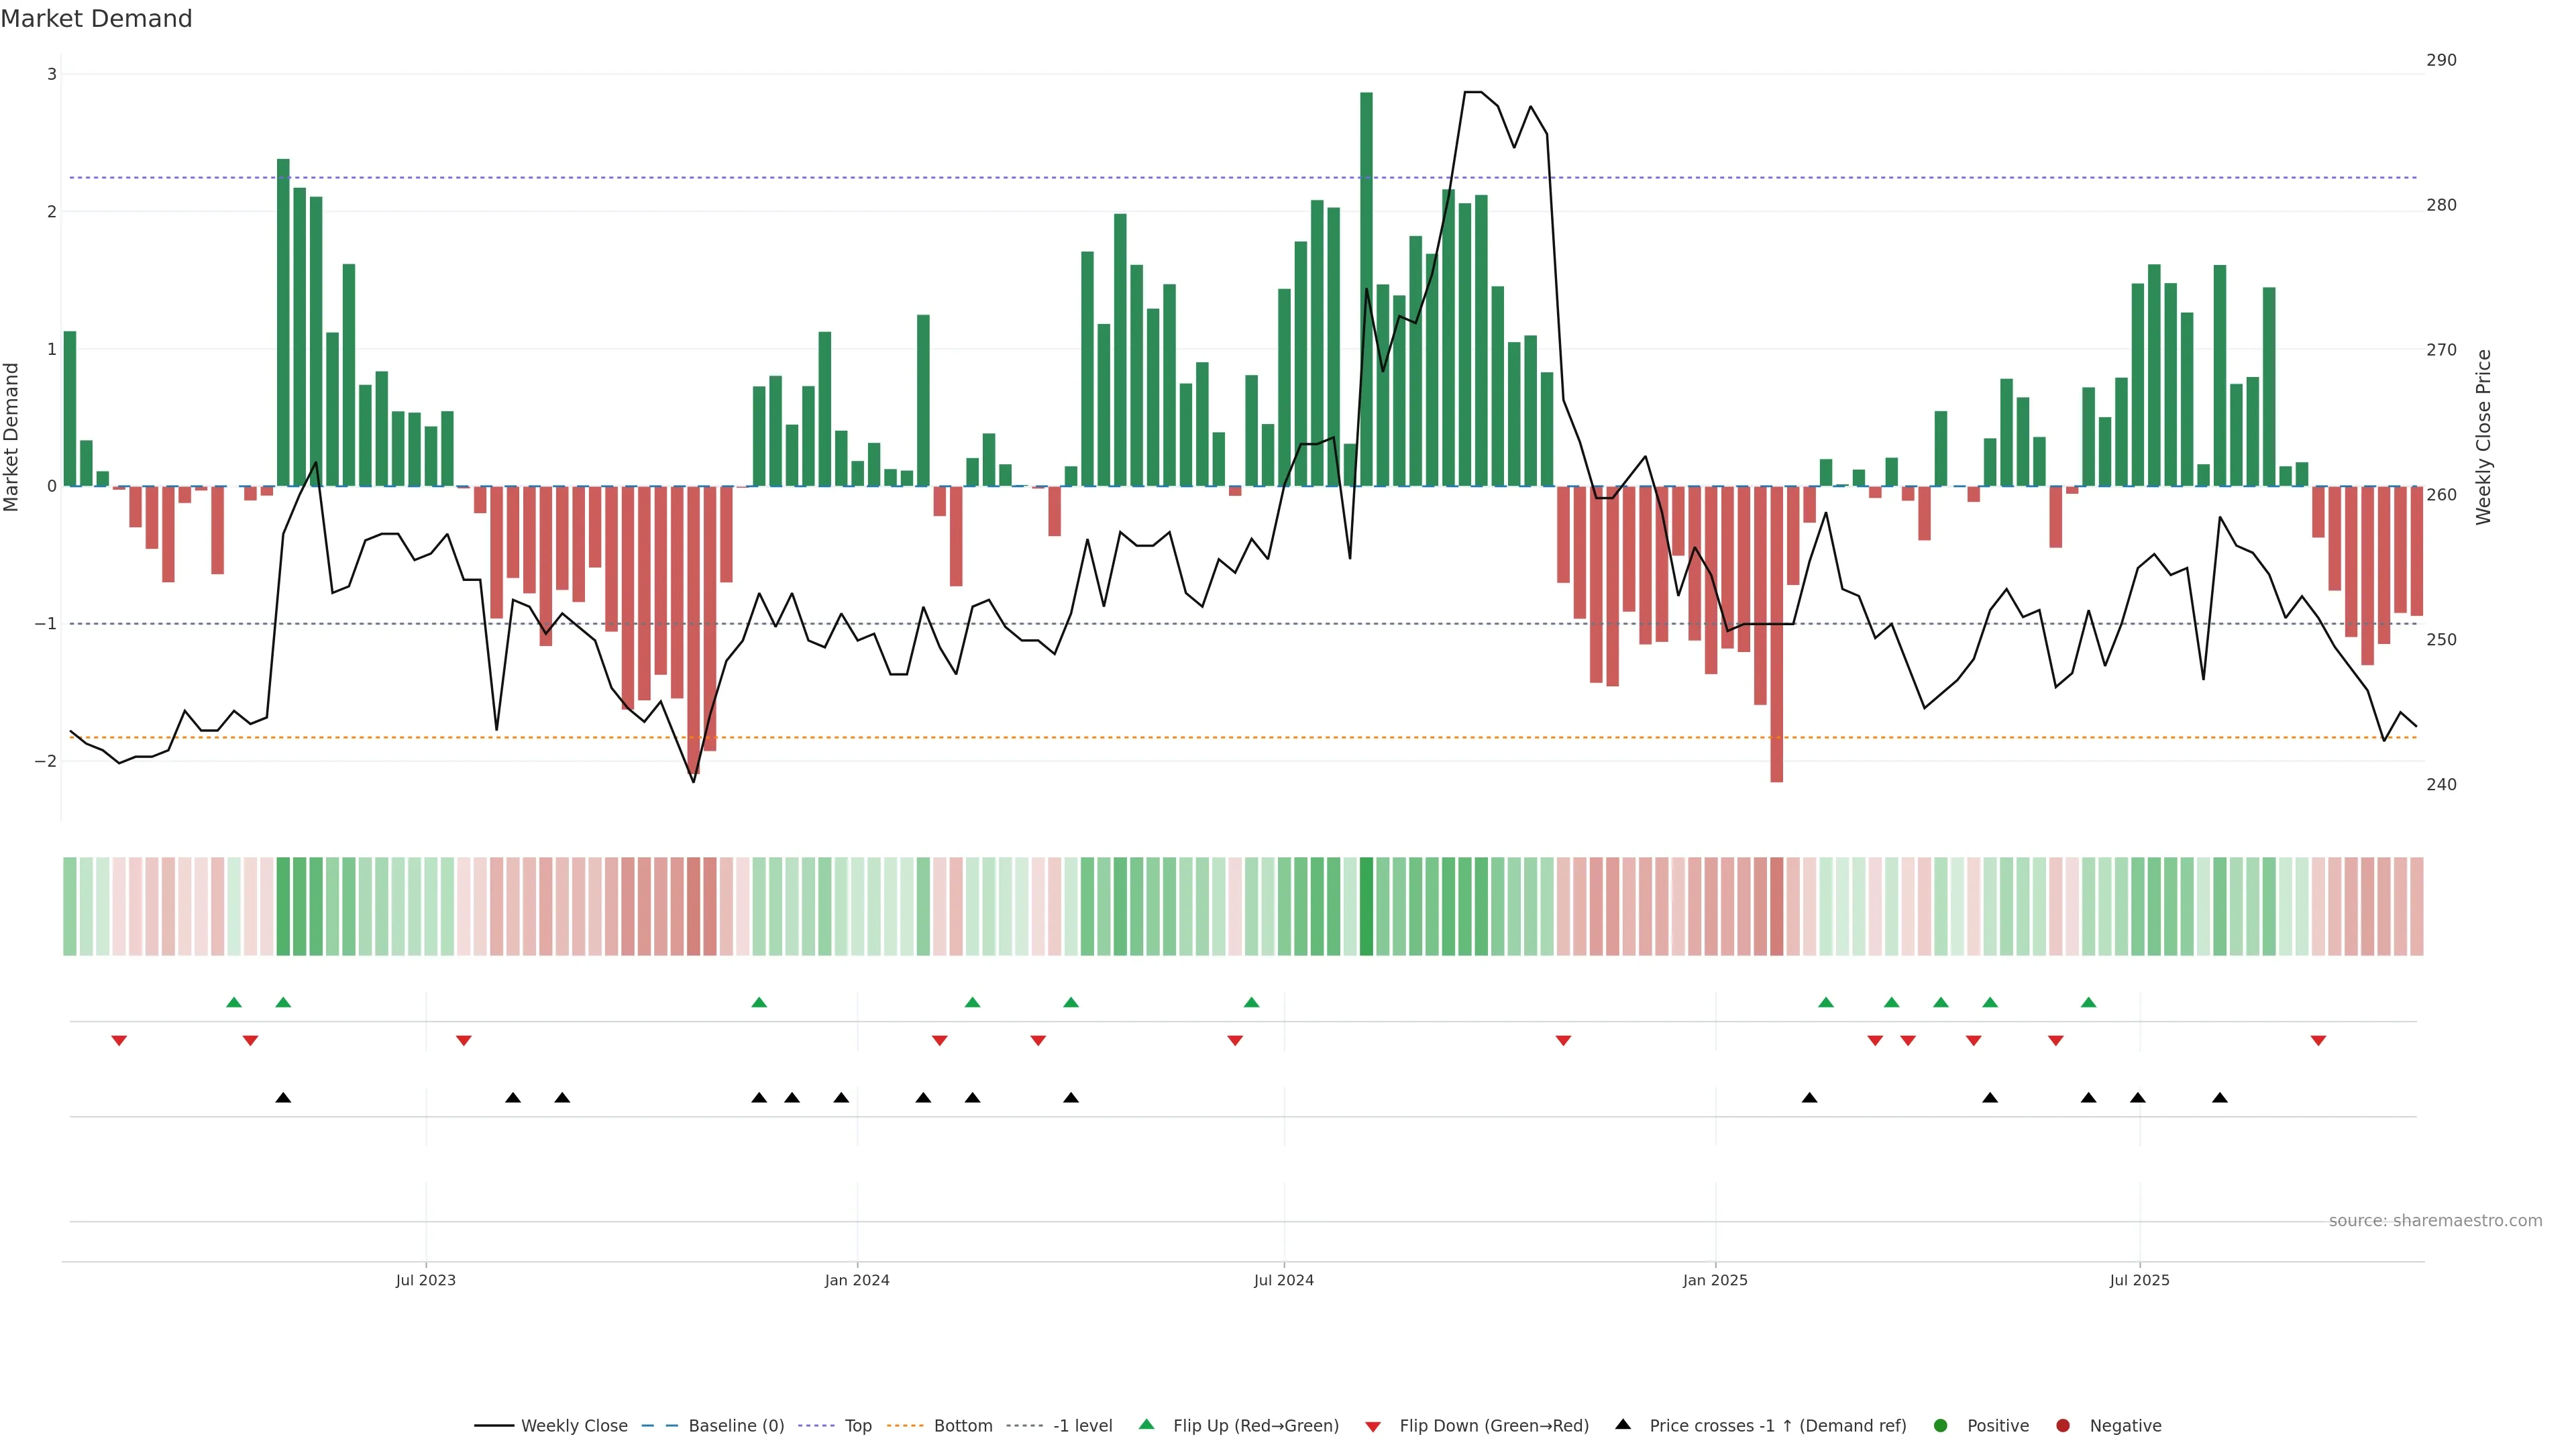Click the black Price crosses -1 triangle legend icon
This screenshot has width=2576, height=1449.
(x=1623, y=1425)
